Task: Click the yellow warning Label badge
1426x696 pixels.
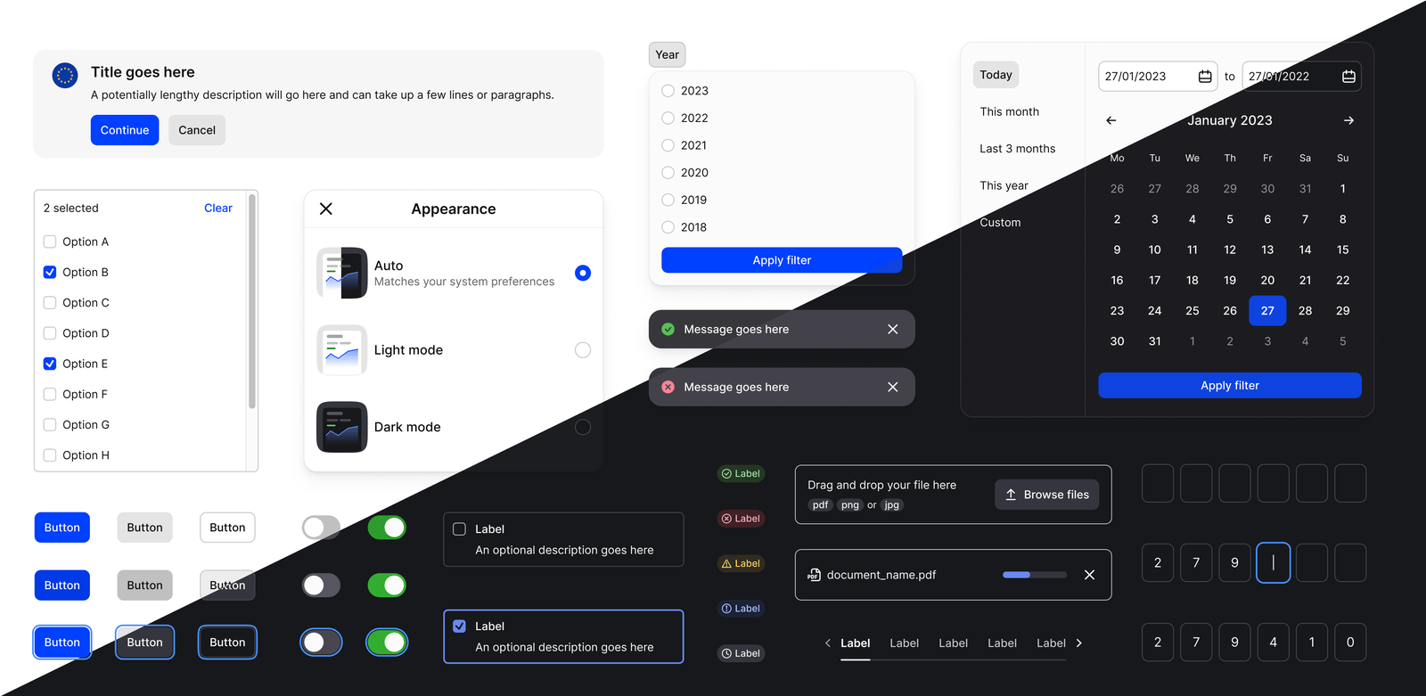Action: [x=741, y=564]
